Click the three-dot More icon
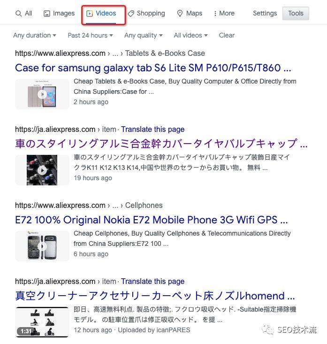 point(215,14)
